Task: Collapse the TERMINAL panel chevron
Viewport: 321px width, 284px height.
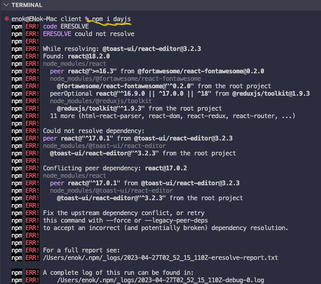Action: (6, 5)
